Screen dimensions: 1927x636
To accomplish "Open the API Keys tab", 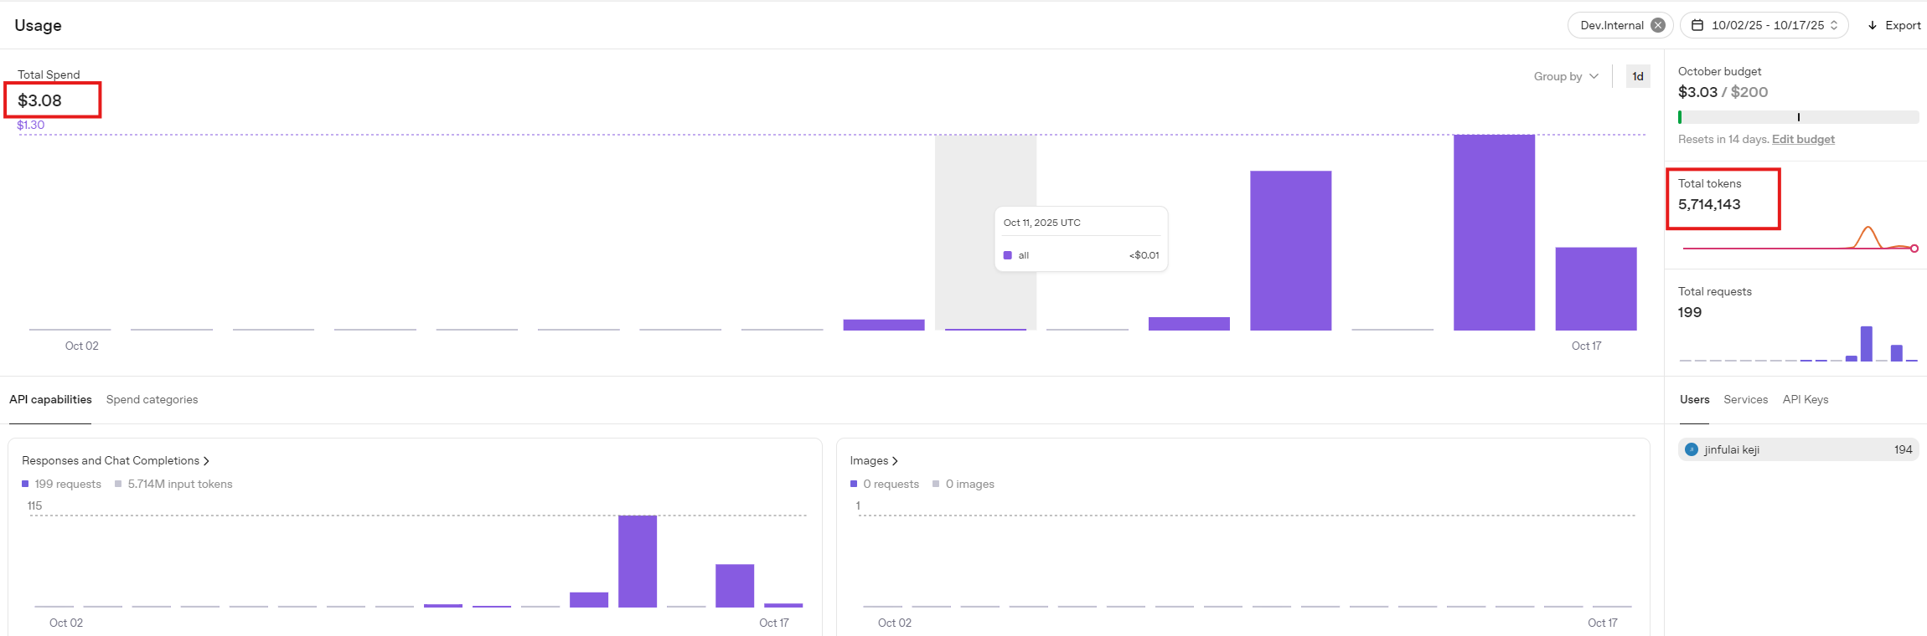I will coord(1805,399).
